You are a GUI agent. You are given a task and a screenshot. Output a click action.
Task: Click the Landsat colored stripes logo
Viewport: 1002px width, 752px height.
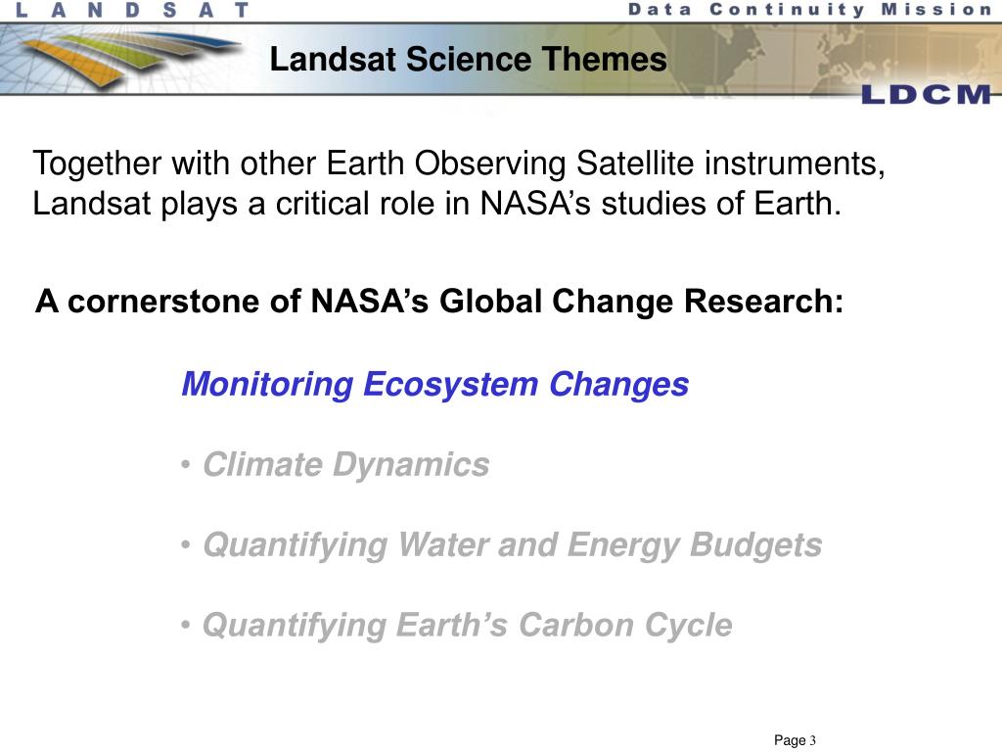128,59
